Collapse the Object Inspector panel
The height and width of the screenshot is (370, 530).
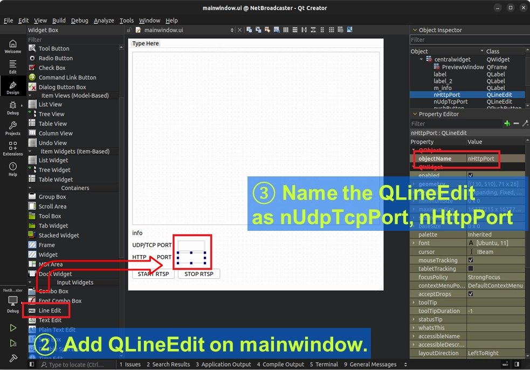(415, 30)
